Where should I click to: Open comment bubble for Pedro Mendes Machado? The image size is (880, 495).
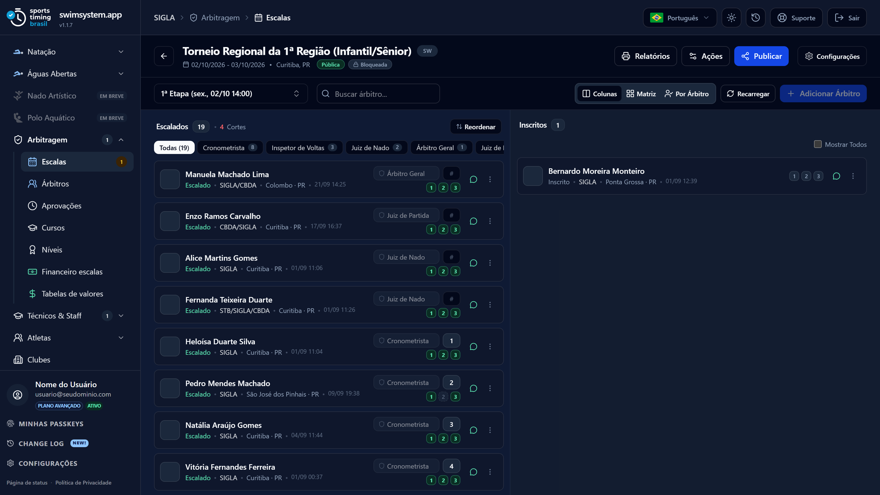[x=473, y=388]
